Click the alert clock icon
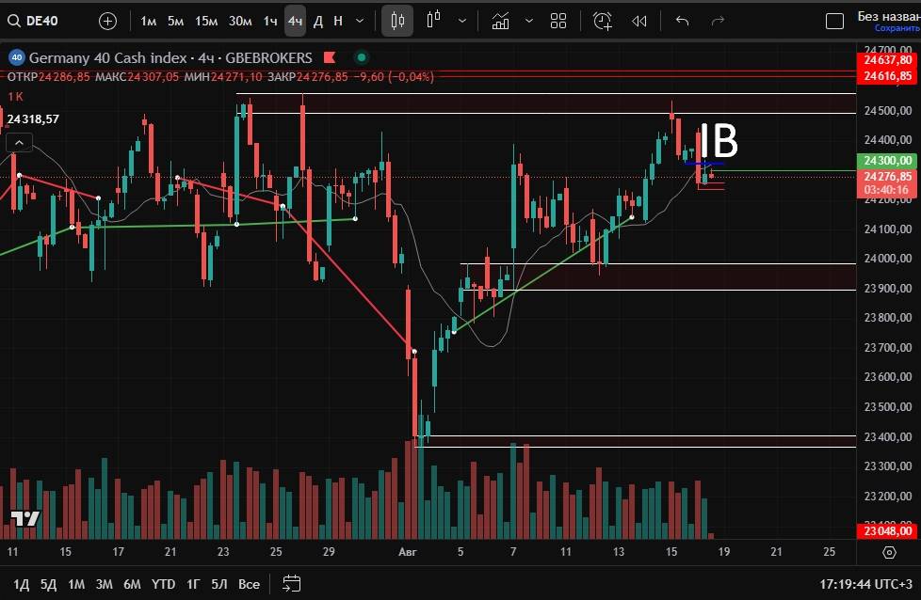 [x=603, y=21]
